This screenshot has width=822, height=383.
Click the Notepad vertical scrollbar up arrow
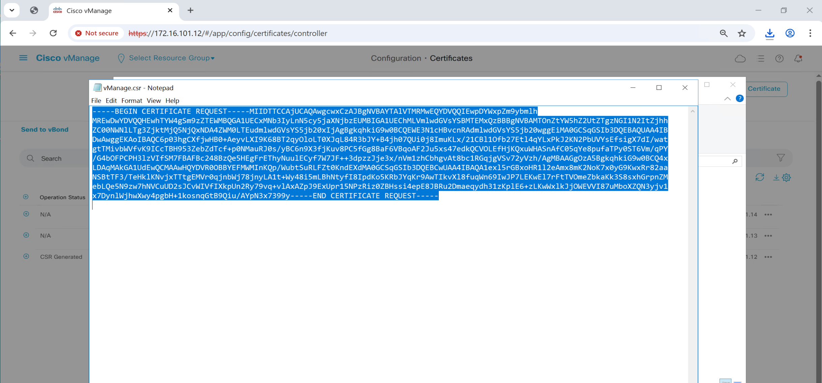(x=693, y=111)
